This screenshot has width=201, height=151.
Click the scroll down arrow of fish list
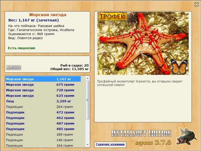point(88,145)
